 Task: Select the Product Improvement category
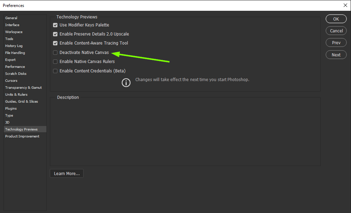coord(22,136)
